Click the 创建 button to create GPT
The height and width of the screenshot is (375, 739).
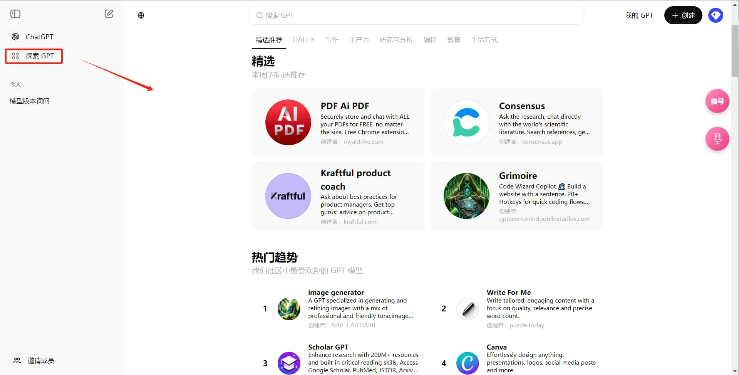pyautogui.click(x=682, y=15)
